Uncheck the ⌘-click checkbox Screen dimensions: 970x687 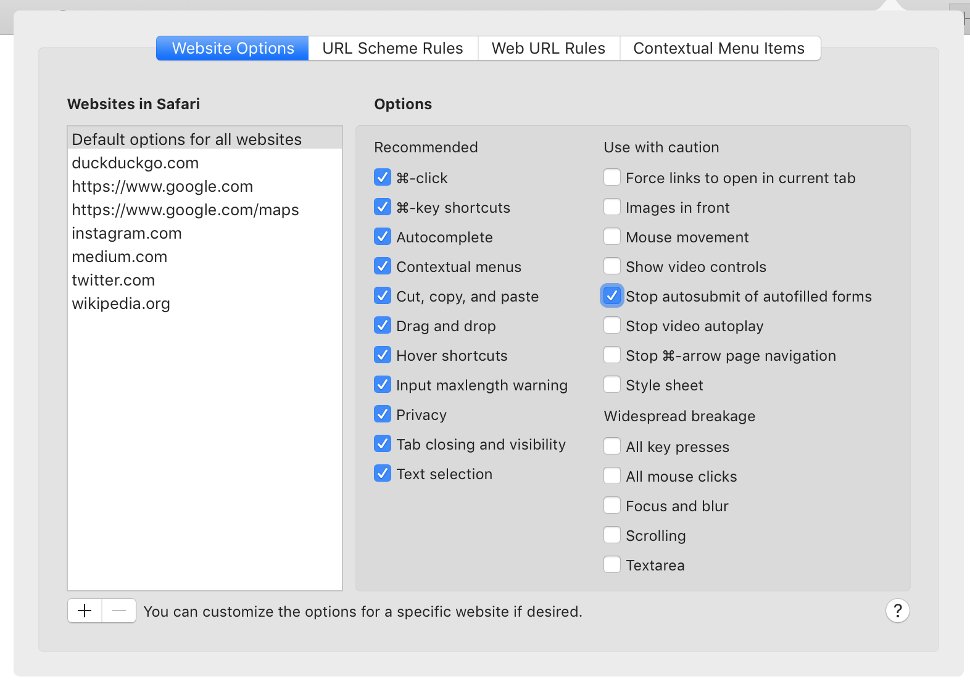click(383, 178)
